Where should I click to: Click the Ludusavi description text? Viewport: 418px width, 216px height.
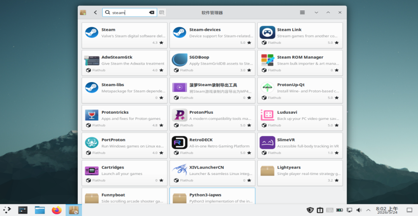308,119
